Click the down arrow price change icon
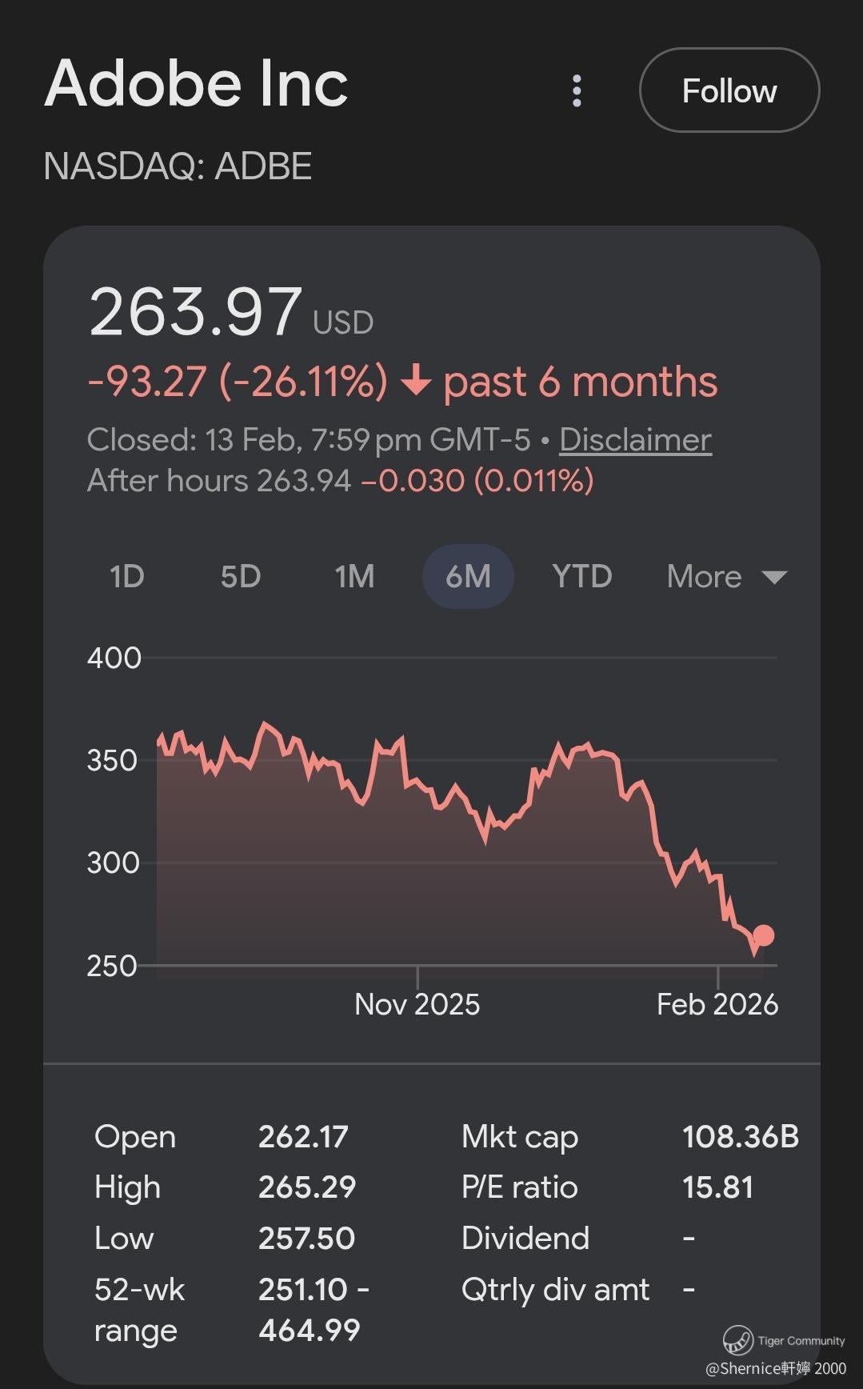 pos(415,382)
